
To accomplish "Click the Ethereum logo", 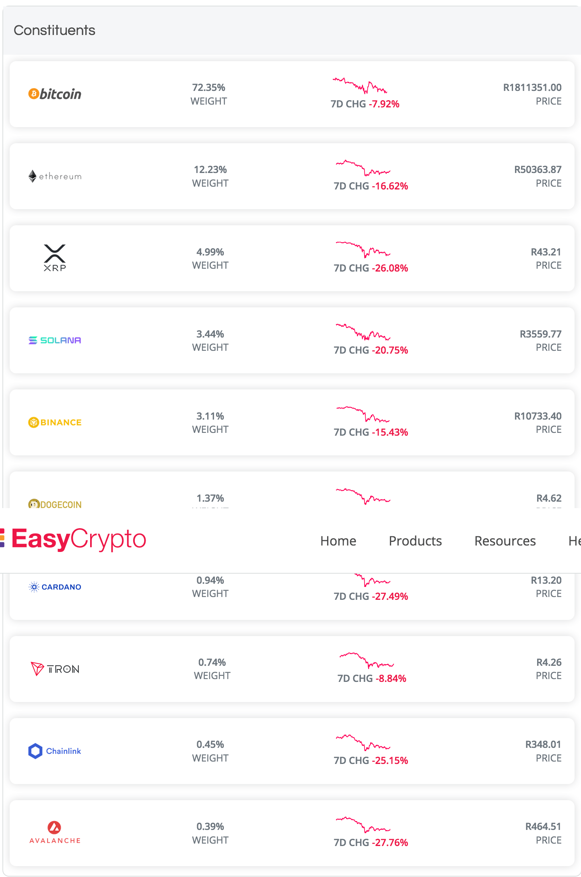I will pos(55,176).
